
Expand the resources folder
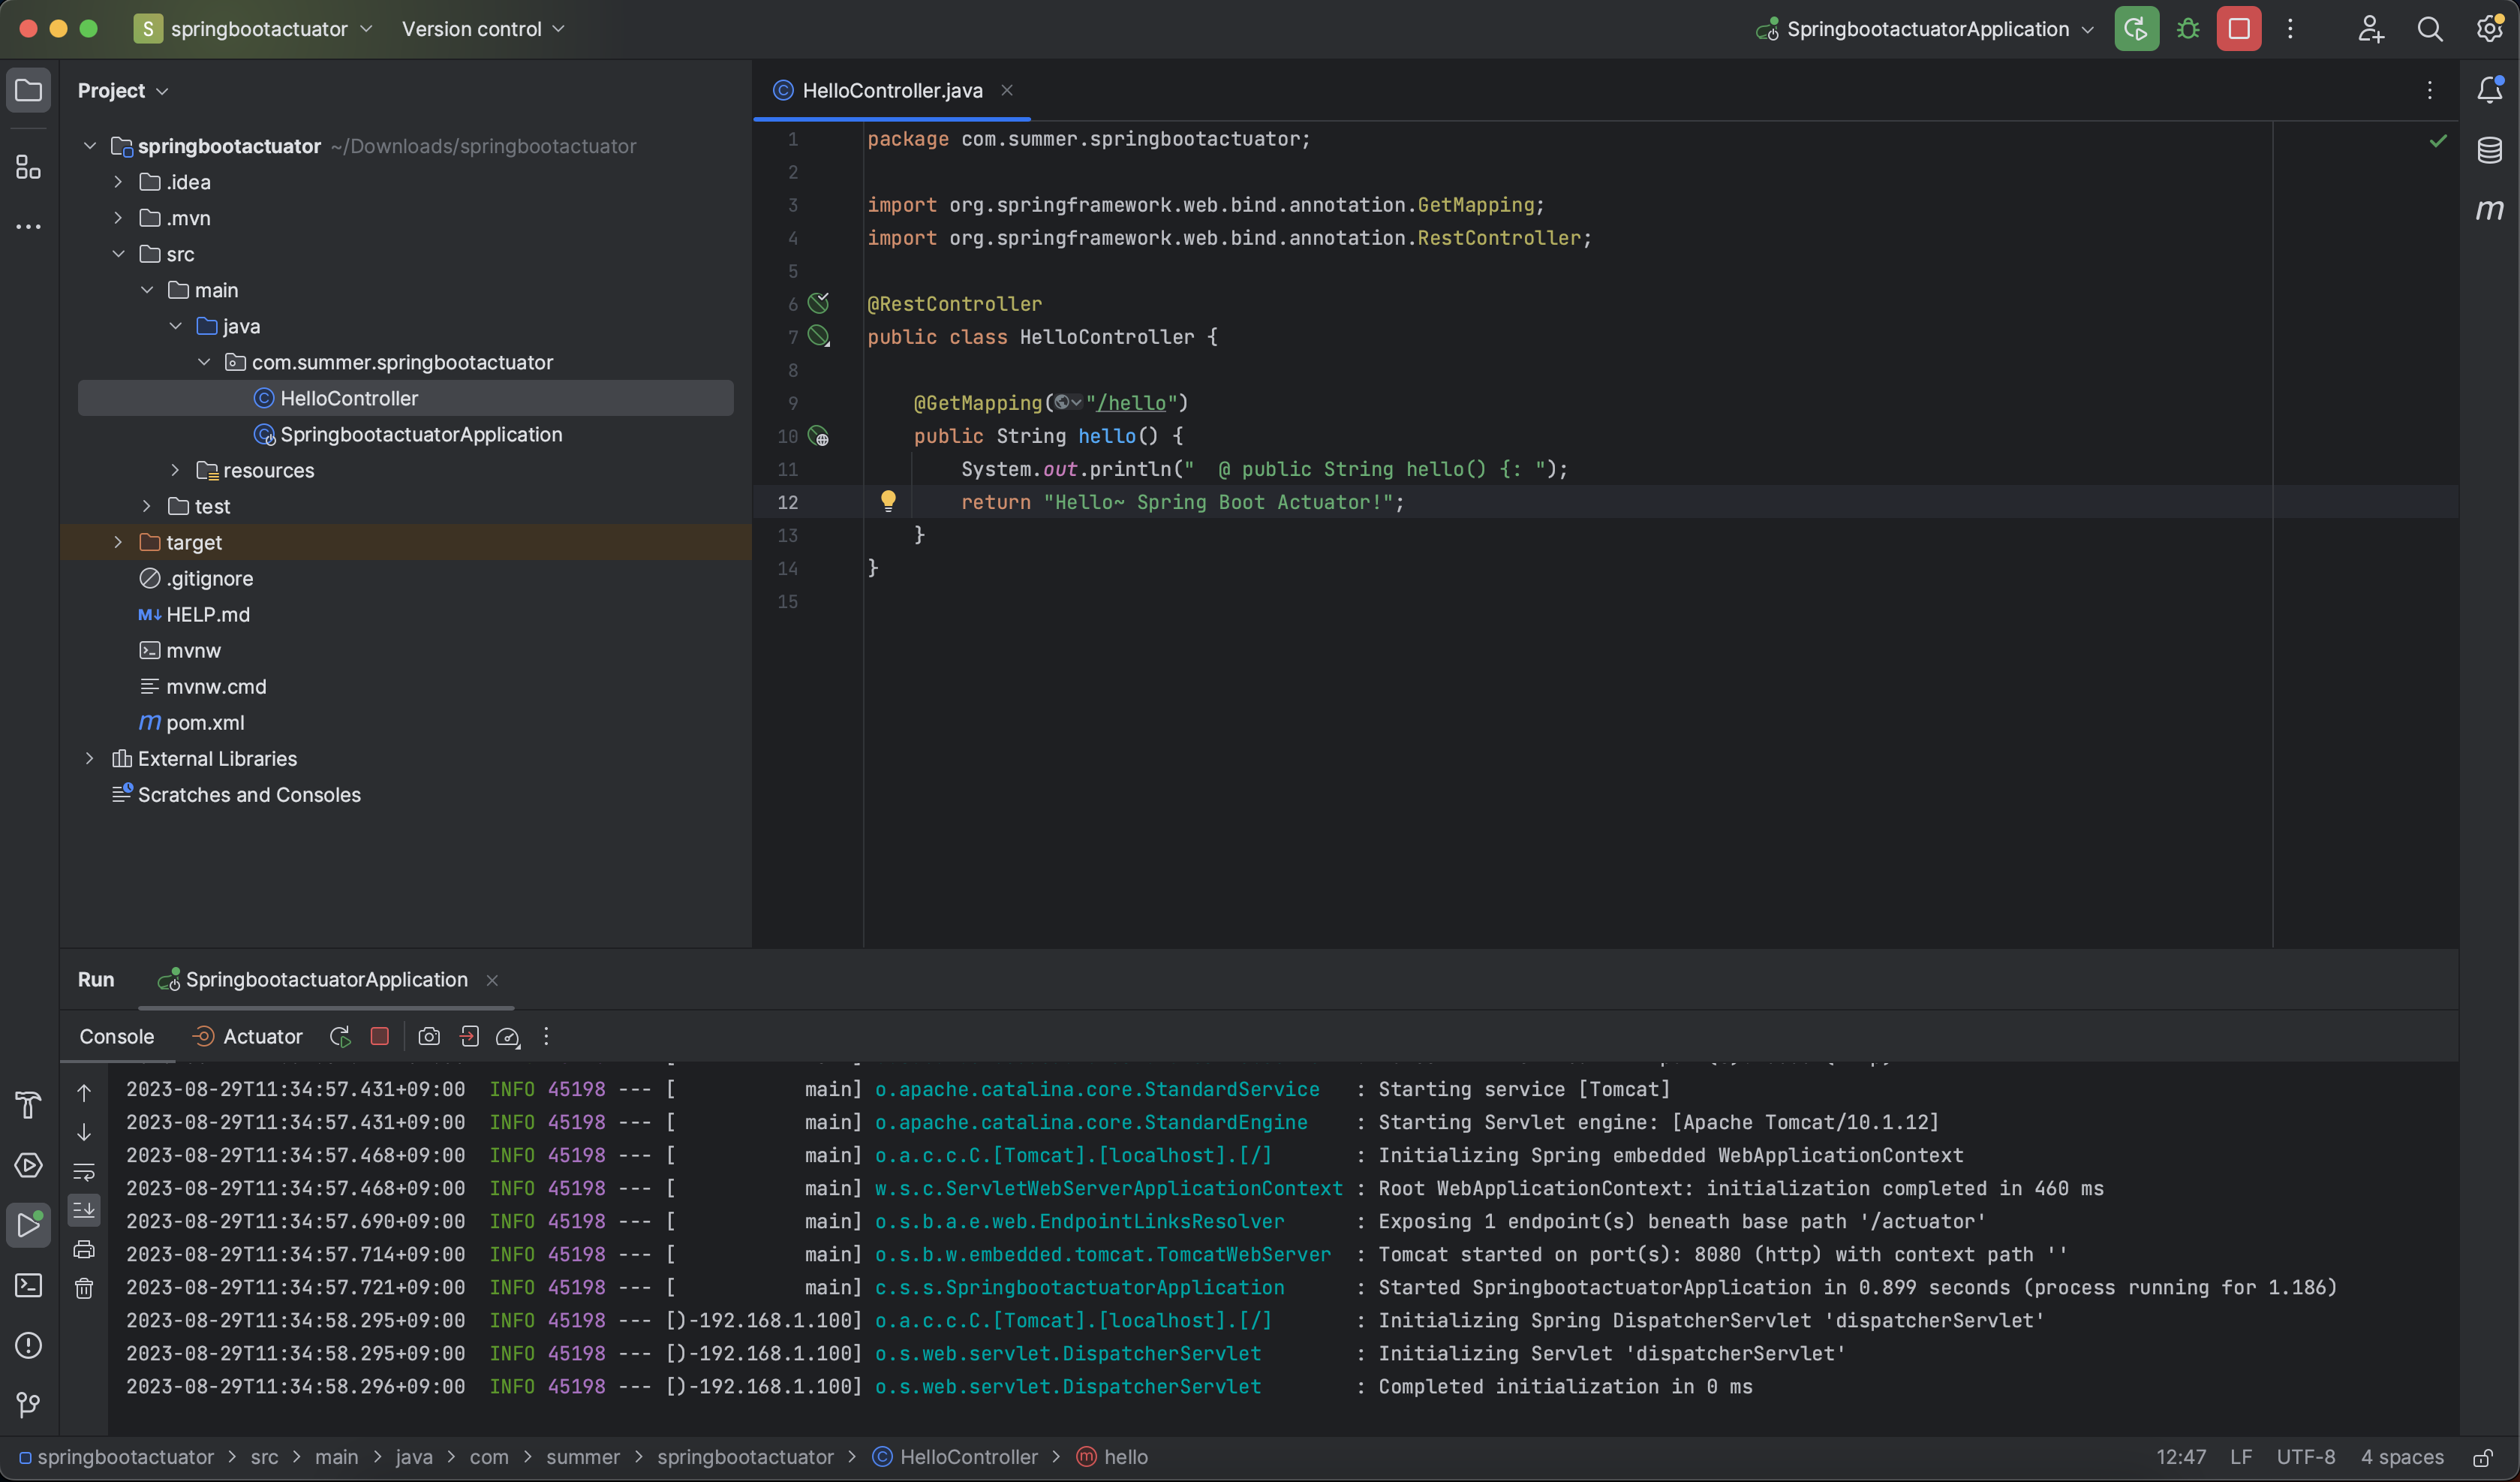coord(175,470)
